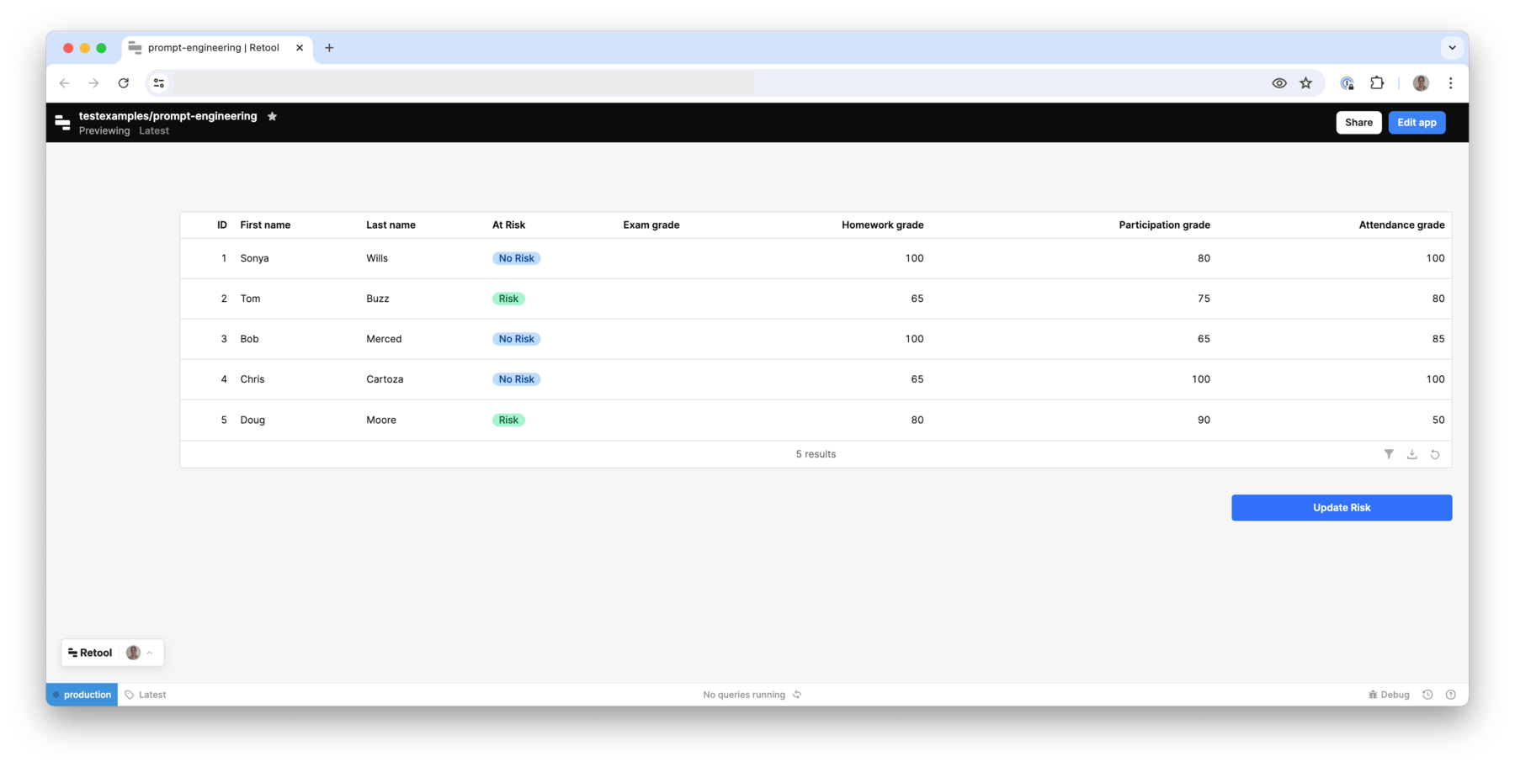Expand the browser tab search chevron
Viewport: 1515px width, 767px height.
click(x=1453, y=48)
